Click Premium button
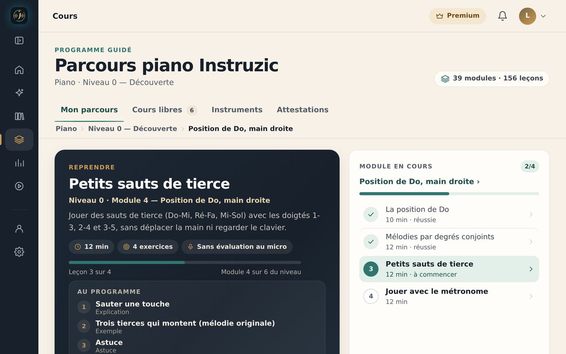 (458, 16)
